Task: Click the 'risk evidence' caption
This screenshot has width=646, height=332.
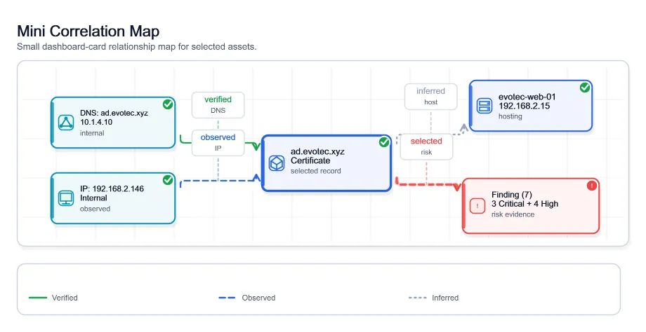Action: point(513,214)
